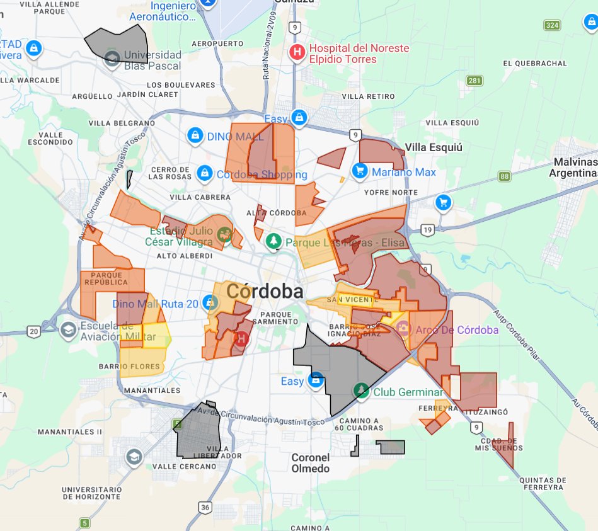Open the Arco De Córdoba landmark pin

tap(403, 328)
